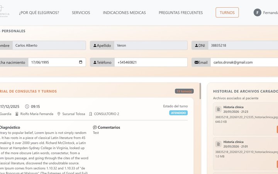Screen dimensions: 278x174
Task: Click the Teléfono input field
Action: tap(151, 62)
